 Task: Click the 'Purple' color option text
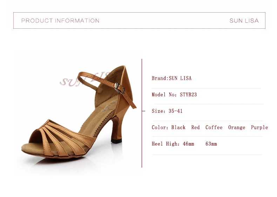tap(259, 127)
